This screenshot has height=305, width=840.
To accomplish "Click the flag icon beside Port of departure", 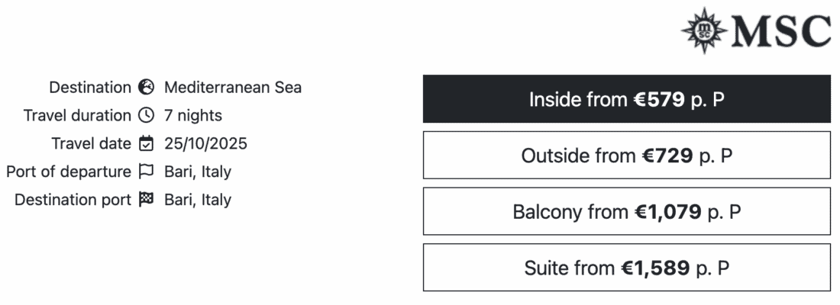I will 146,172.
